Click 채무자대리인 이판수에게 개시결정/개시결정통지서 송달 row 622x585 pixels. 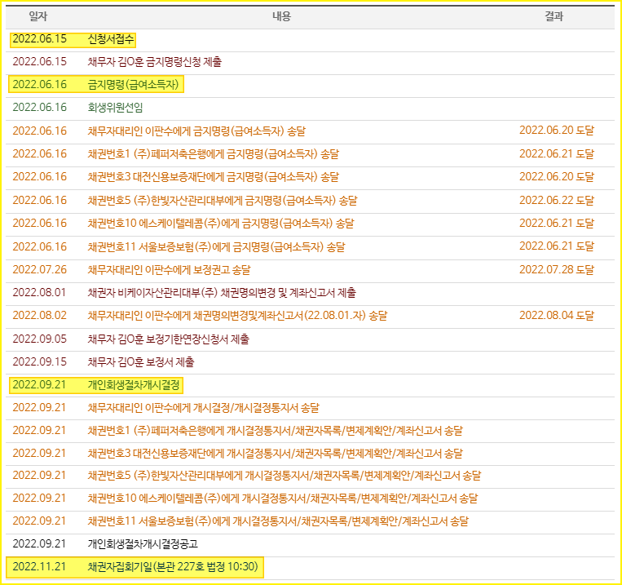tap(311, 408)
